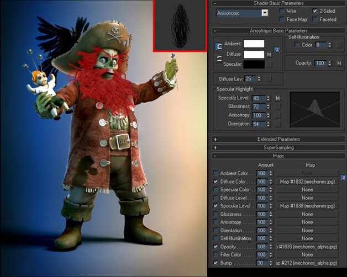Click the diffuse-specular lock icon

tap(219, 59)
